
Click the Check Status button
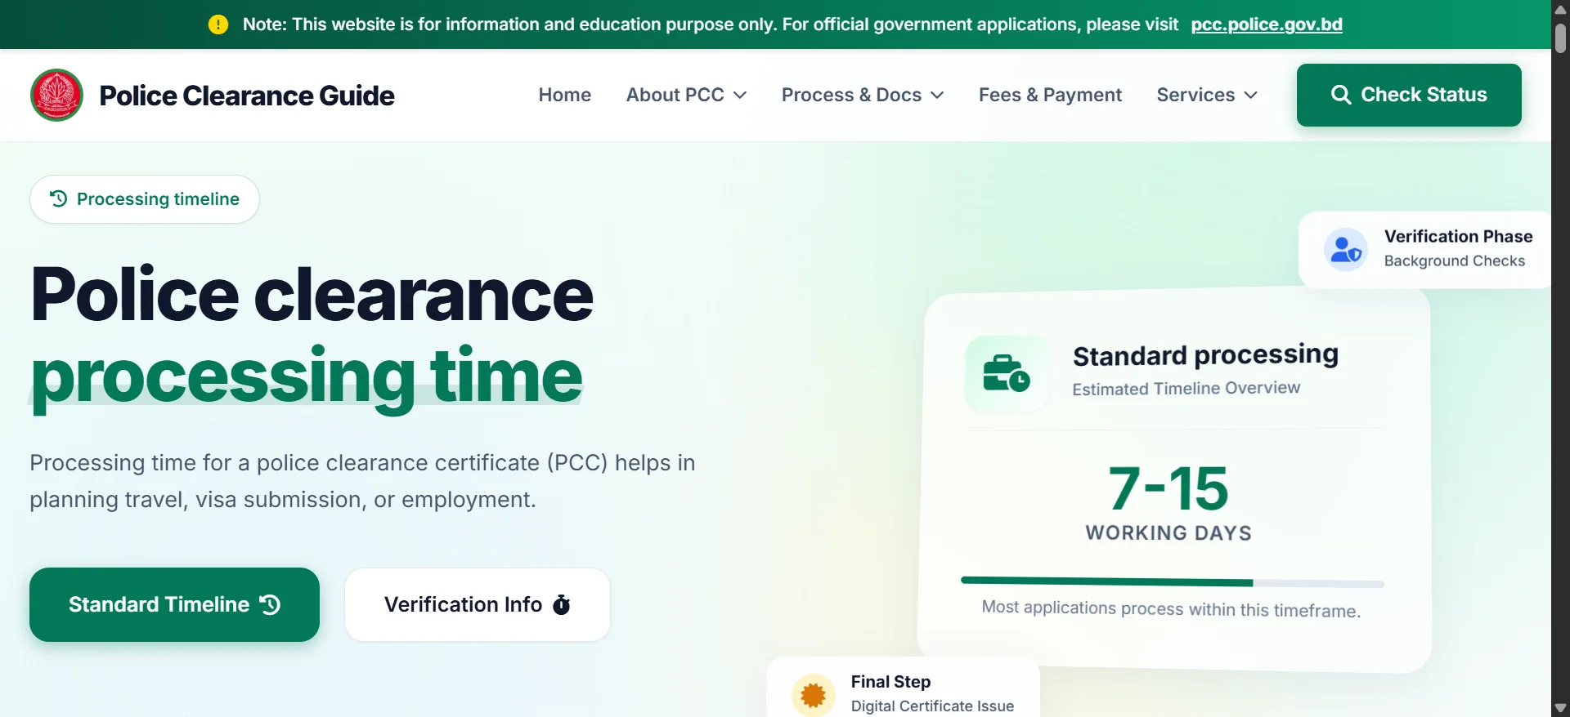pos(1409,95)
